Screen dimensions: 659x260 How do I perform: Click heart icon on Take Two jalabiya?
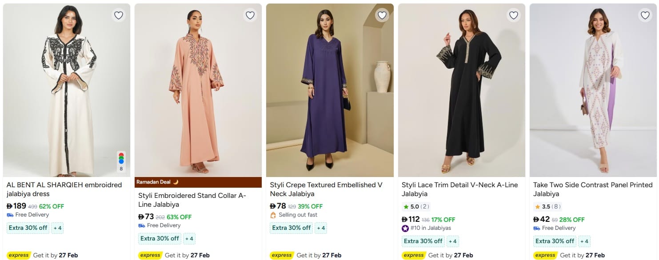pos(645,16)
